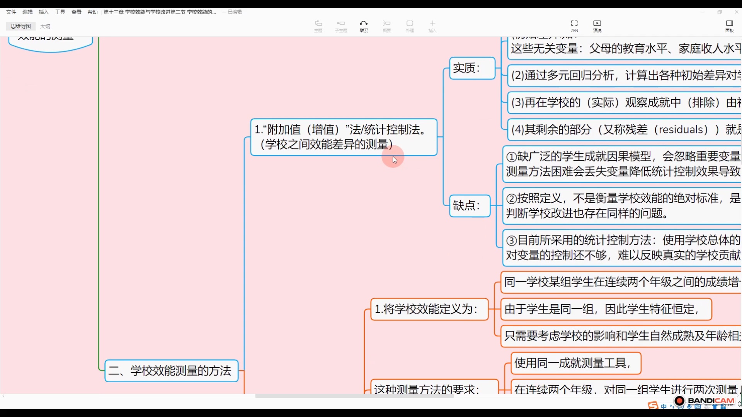The width and height of the screenshot is (742, 417).
Task: Select node ②按照定义，不是衡量学校效能的绝对标准
Action: click(x=622, y=206)
